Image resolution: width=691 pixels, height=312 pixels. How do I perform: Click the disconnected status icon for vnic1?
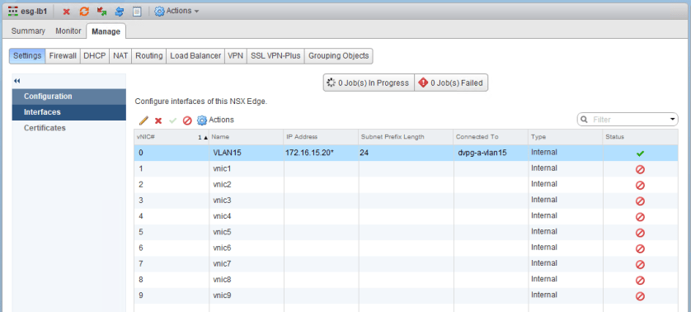641,169
